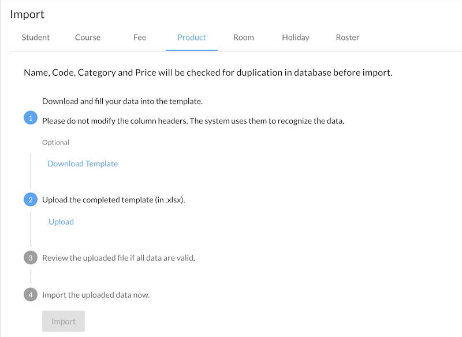The width and height of the screenshot is (462, 337).
Task: Click the "Review the uploaded file" step title
Action: 118,258
